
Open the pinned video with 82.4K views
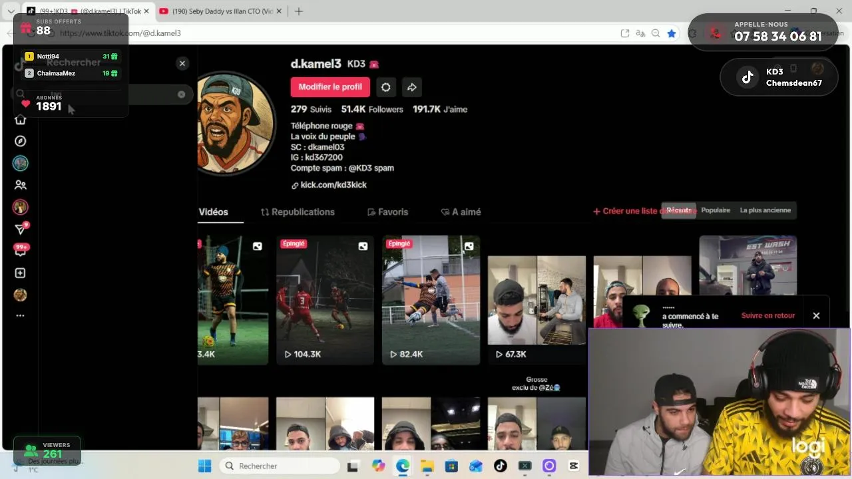point(431,300)
